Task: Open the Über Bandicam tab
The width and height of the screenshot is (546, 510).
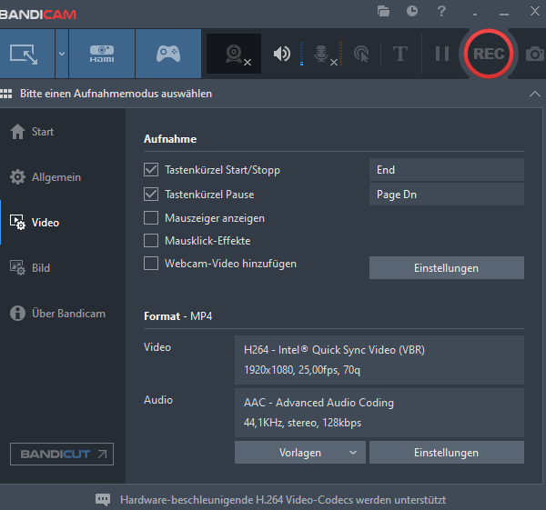Action: pyautogui.click(x=63, y=313)
